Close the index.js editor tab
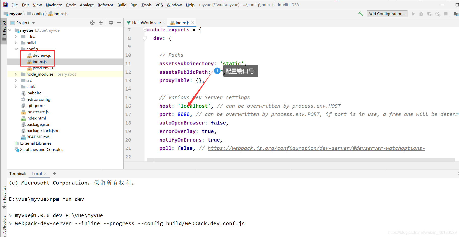 point(193,23)
